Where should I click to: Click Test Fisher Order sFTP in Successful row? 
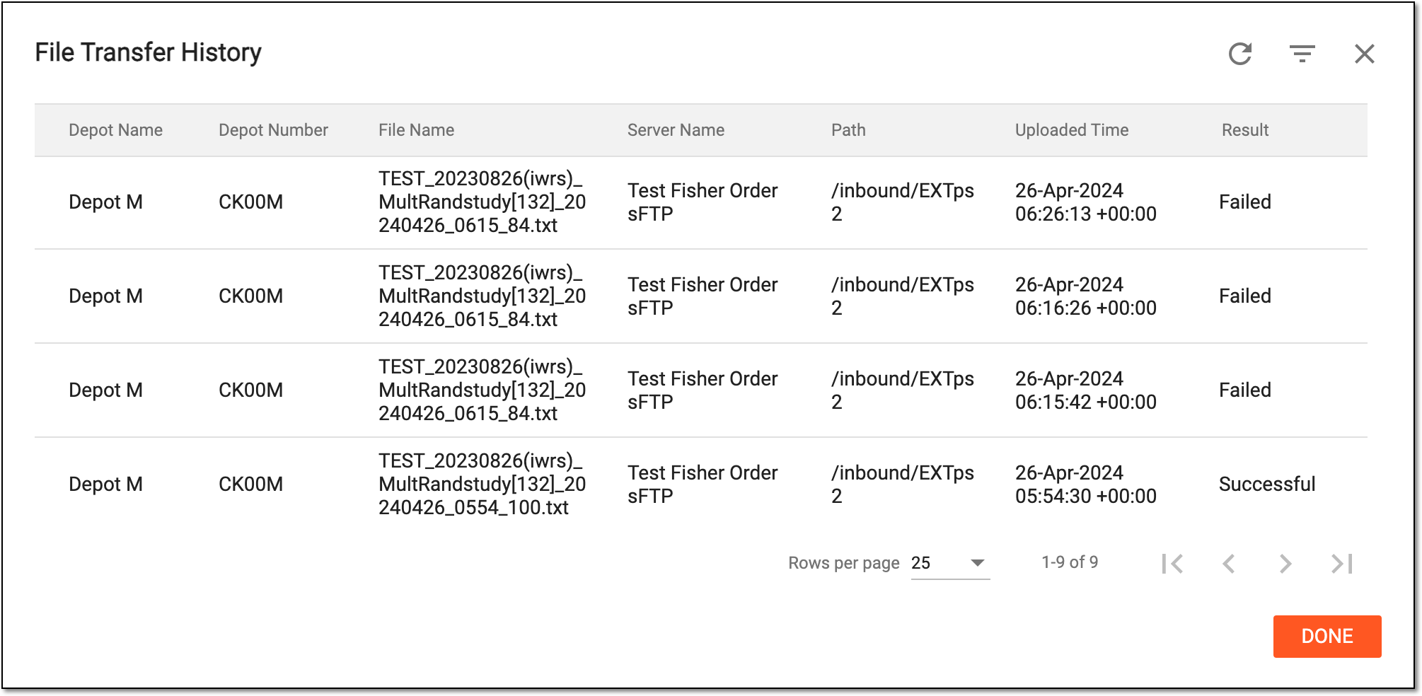point(703,485)
